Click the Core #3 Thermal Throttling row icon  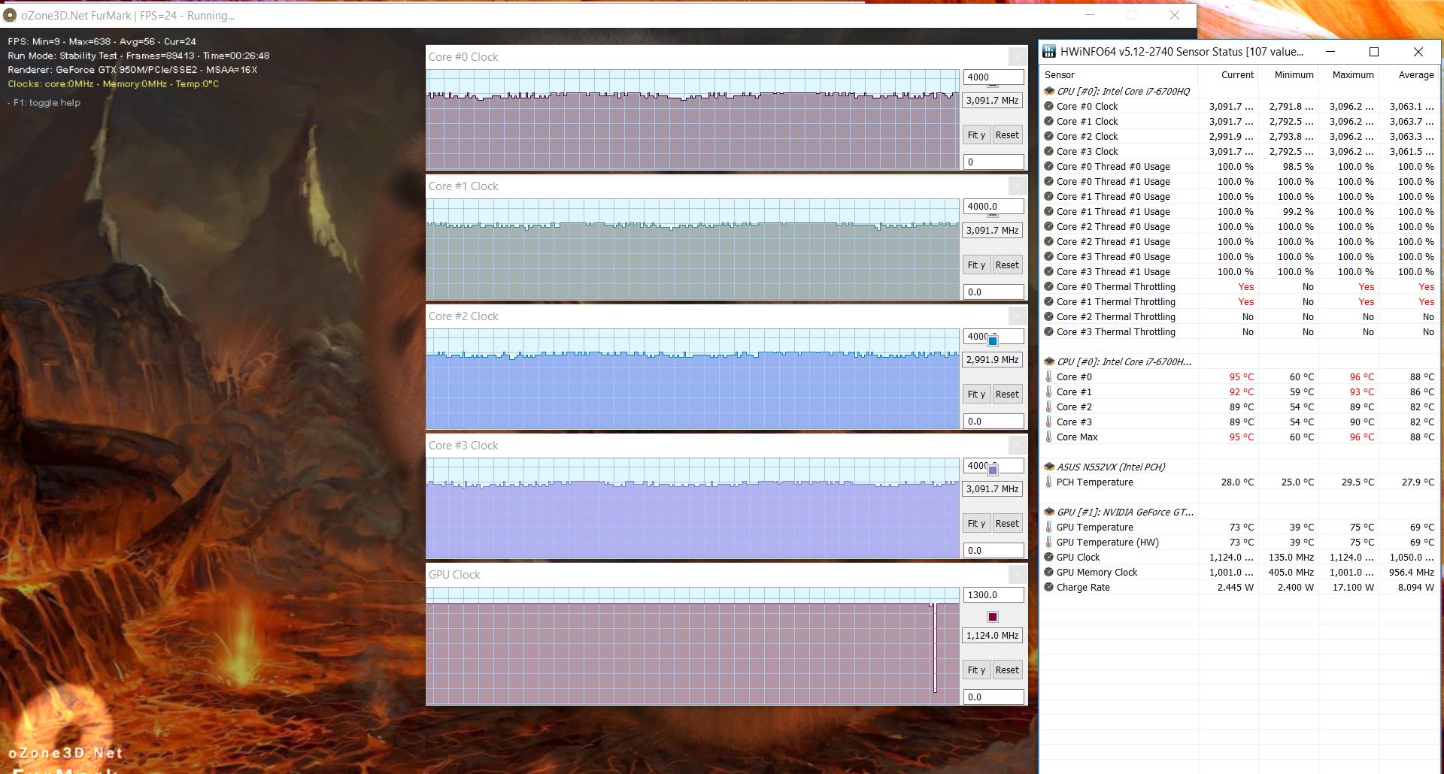(1049, 331)
